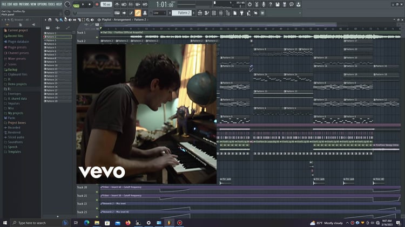Select the playlist Paint brush tool
The width and height of the screenshot is (405, 227).
coord(61,19)
